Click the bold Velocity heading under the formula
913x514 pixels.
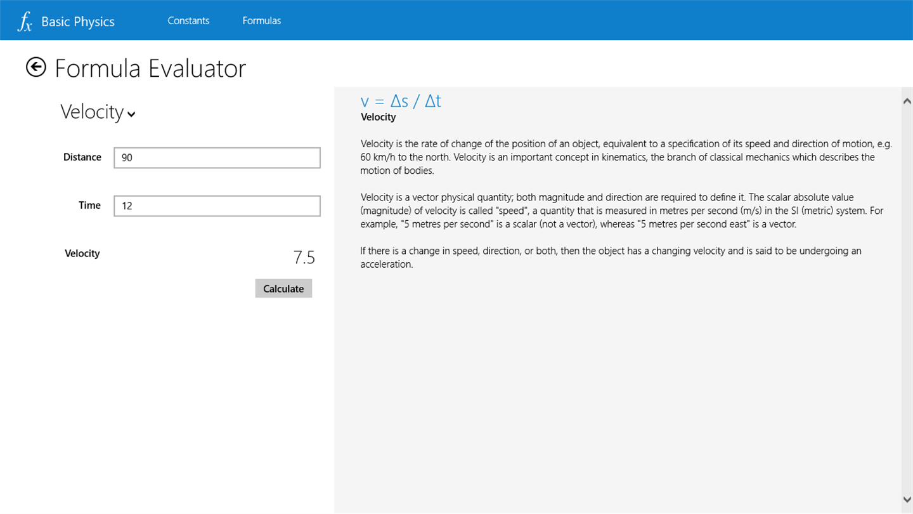click(x=379, y=117)
